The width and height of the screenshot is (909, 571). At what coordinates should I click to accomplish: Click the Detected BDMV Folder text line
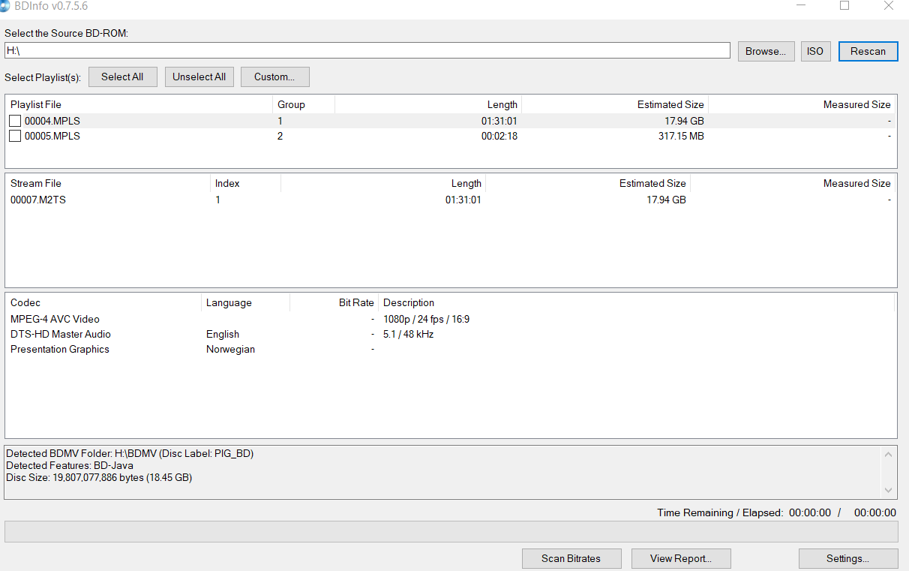tap(130, 453)
